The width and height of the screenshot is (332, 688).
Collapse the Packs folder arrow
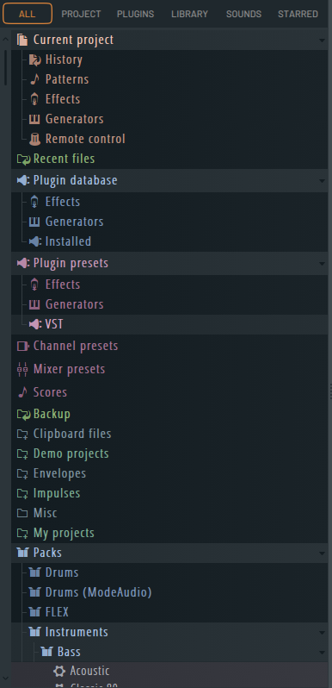(x=323, y=554)
